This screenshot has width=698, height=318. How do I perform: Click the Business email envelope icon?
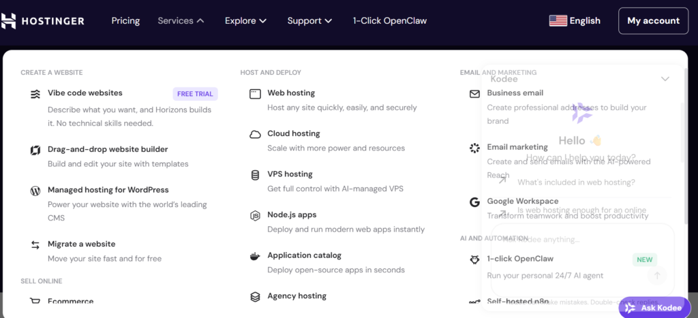point(474,94)
